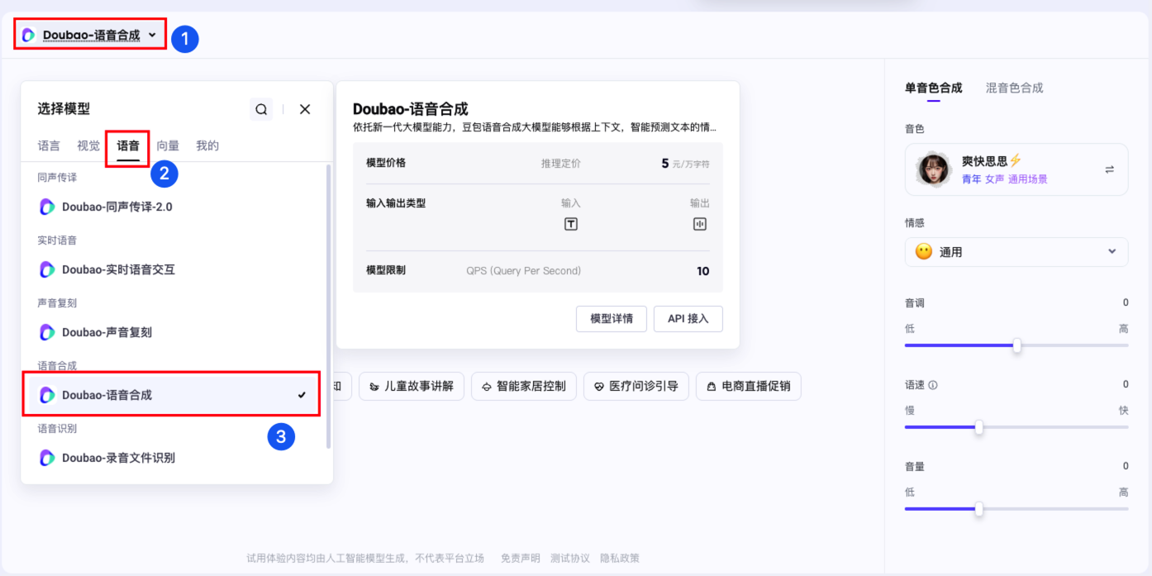Choose the Doubao-声音复刻 model
The width and height of the screenshot is (1152, 576).
click(x=174, y=332)
